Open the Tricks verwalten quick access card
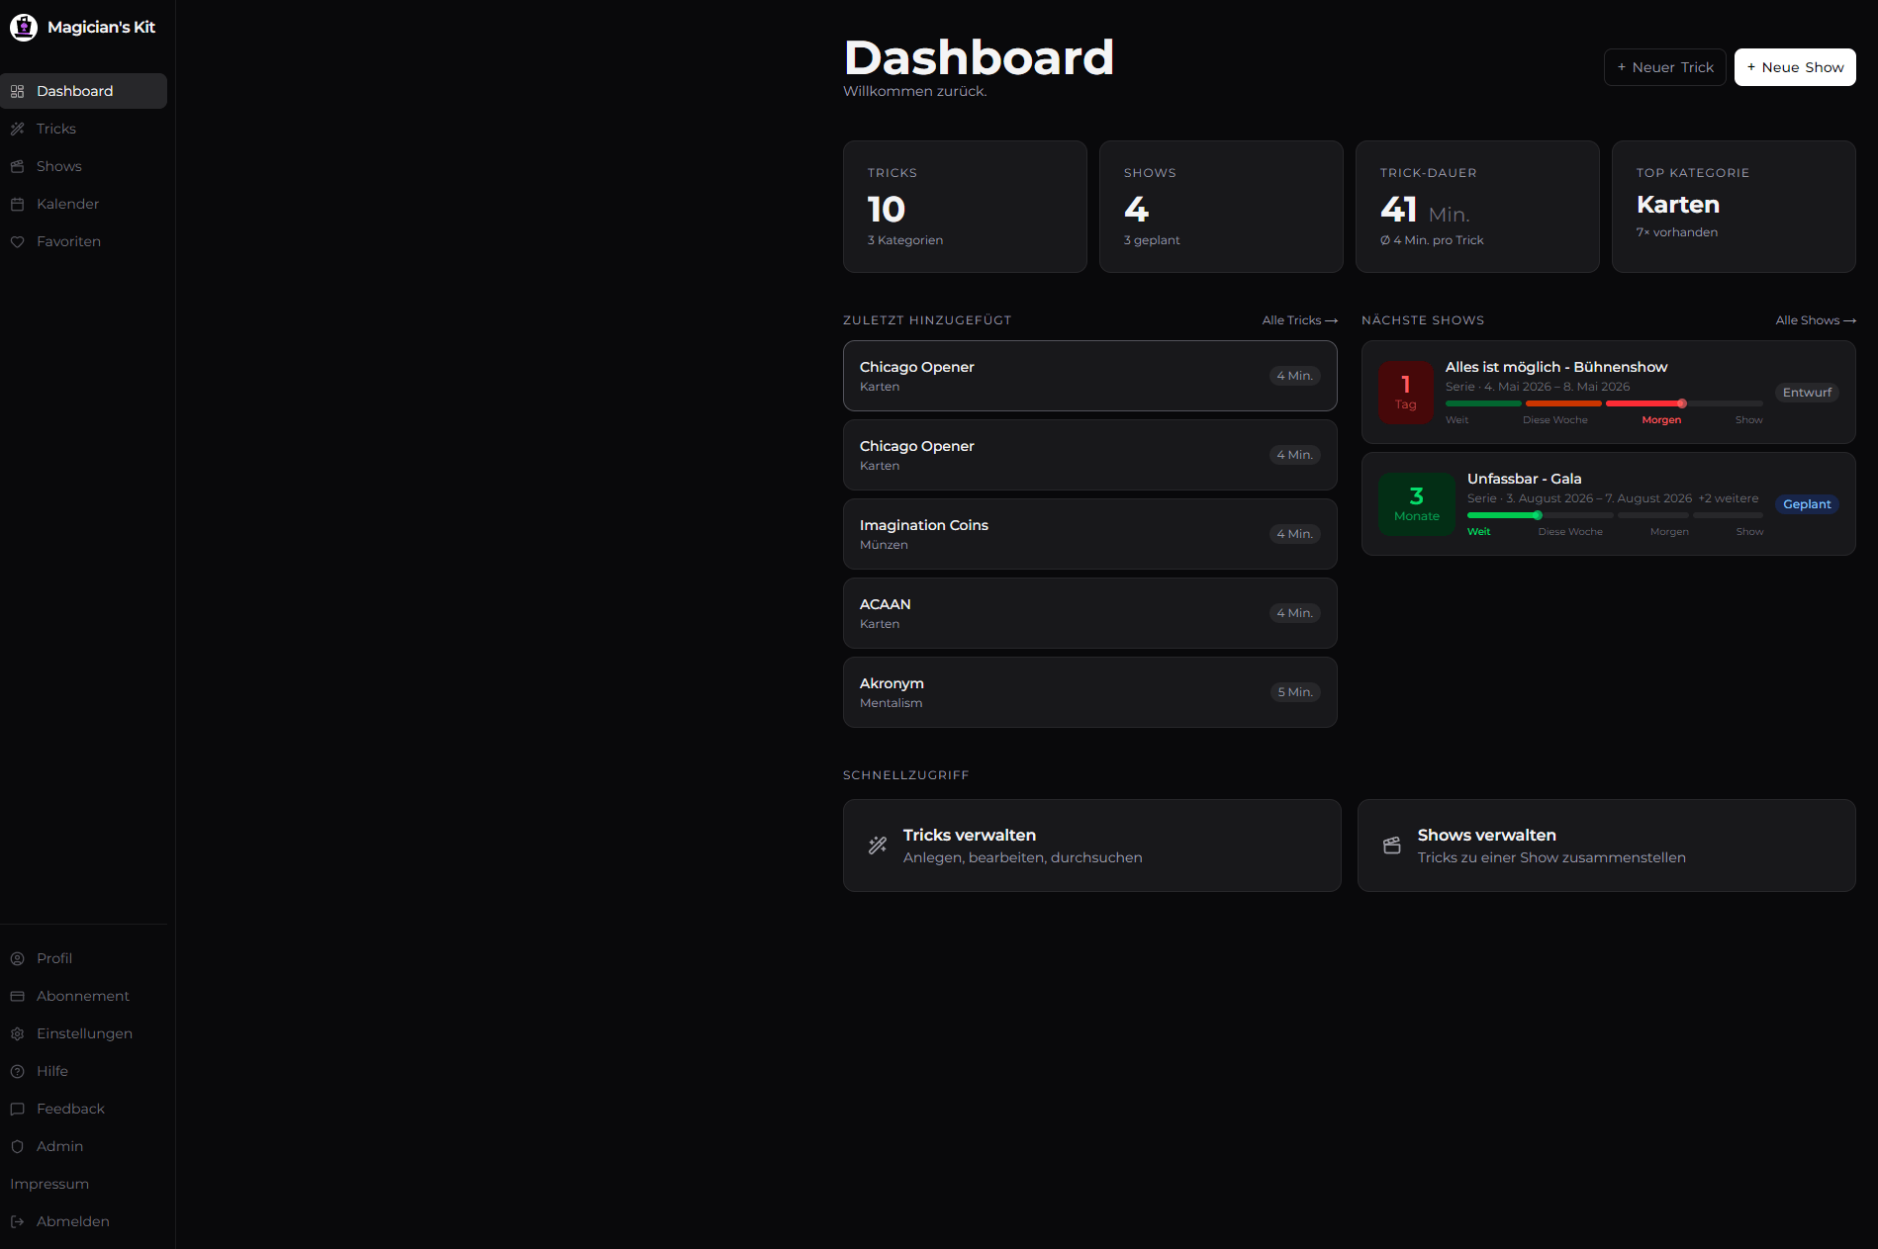1878x1249 pixels. pos(1092,846)
